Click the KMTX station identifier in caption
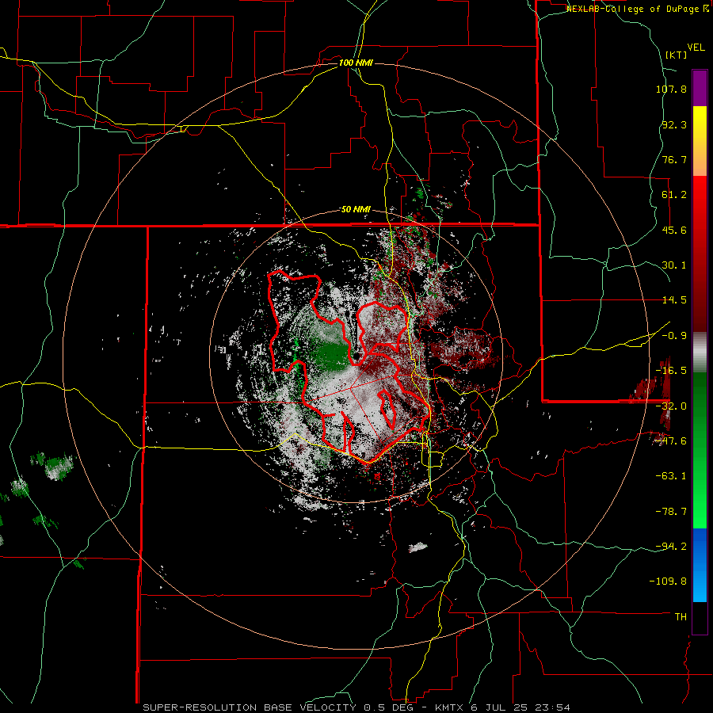Image resolution: width=713 pixels, height=713 pixels. pos(449,707)
